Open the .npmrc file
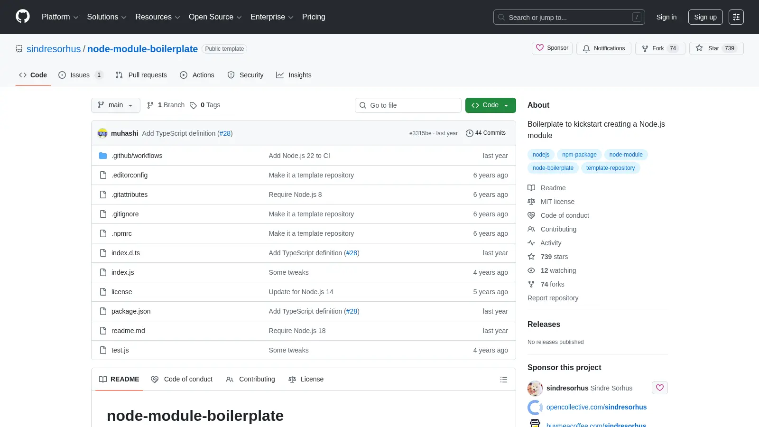 click(x=121, y=233)
